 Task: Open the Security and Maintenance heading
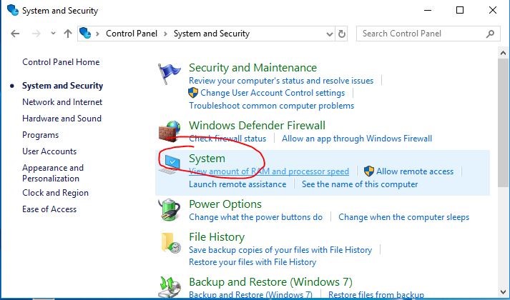pos(252,68)
